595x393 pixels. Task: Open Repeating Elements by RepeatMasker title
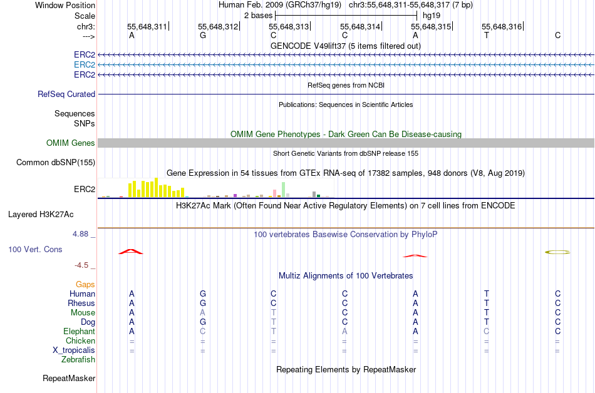click(x=346, y=369)
